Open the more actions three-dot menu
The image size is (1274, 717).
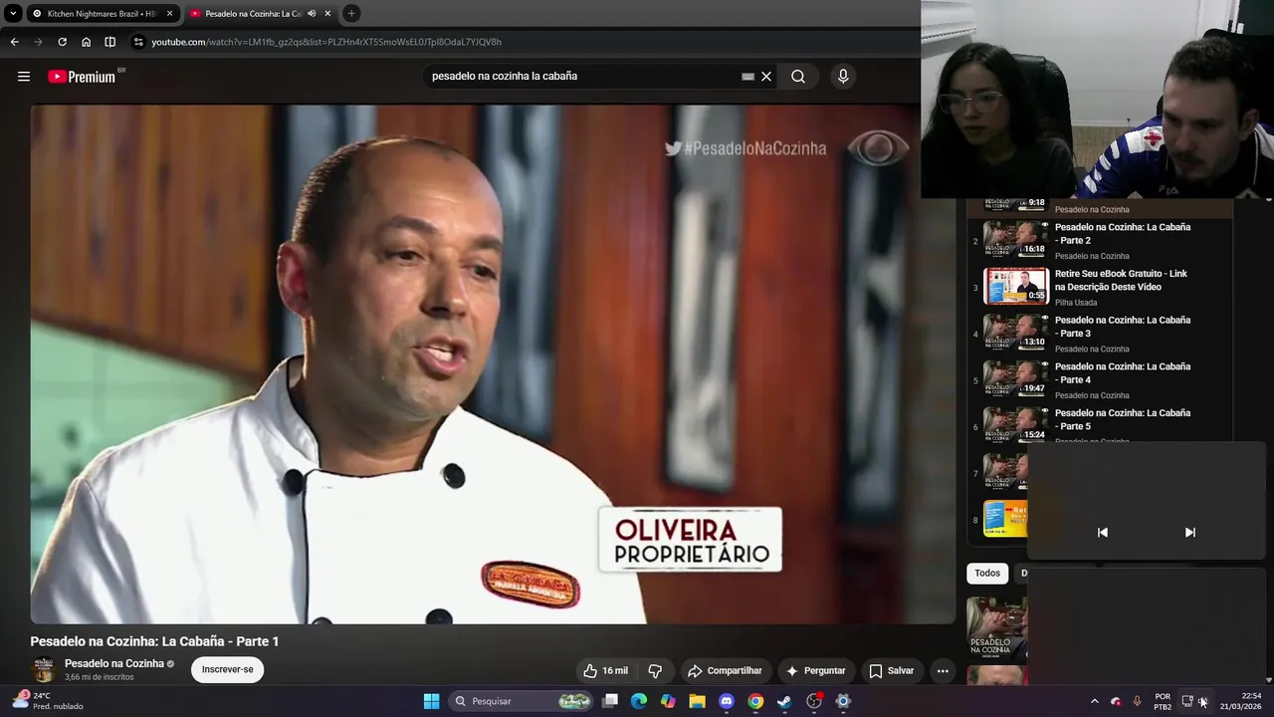(x=943, y=671)
